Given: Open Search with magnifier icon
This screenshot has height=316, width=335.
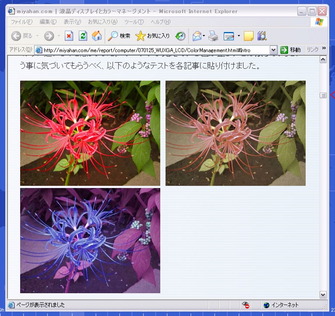Looking at the screenshot, I should coord(119,36).
